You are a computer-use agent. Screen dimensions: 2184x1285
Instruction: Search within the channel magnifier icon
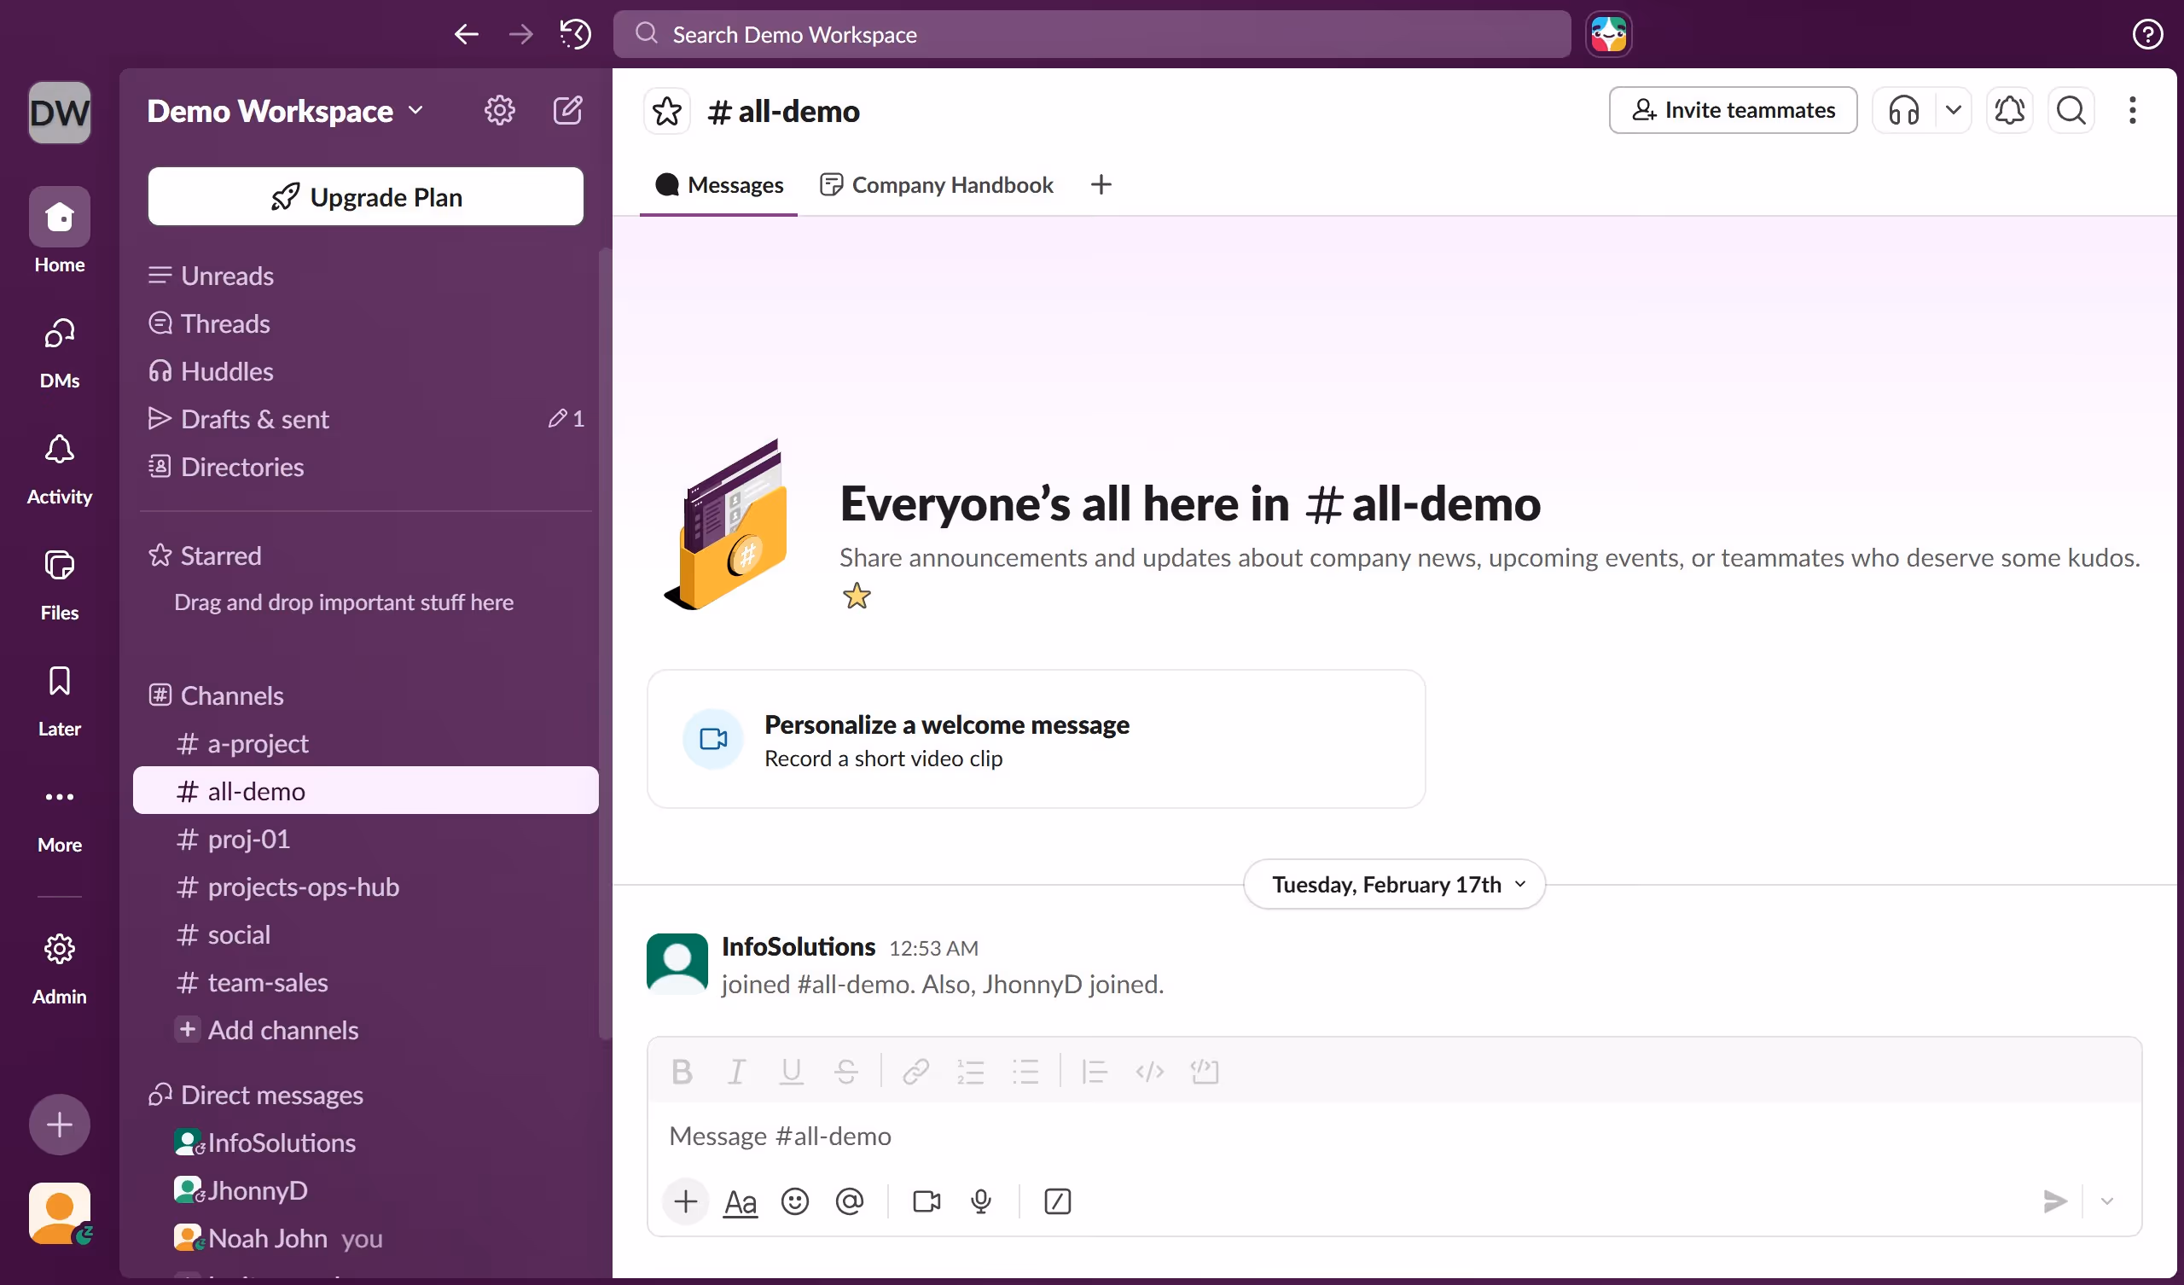click(x=2071, y=110)
